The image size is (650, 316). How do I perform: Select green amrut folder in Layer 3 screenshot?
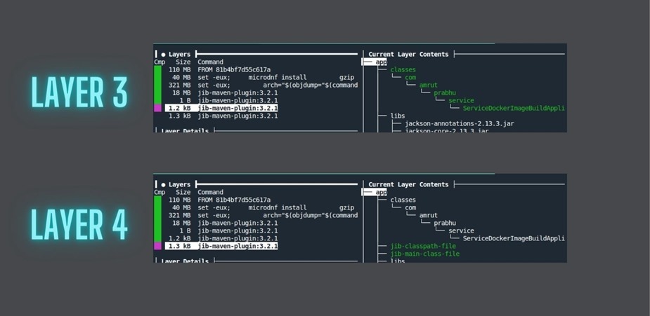[x=428, y=85]
